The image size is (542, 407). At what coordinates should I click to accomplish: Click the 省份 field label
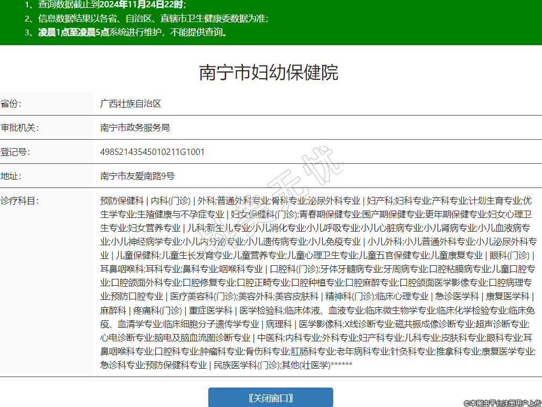[x=11, y=103]
